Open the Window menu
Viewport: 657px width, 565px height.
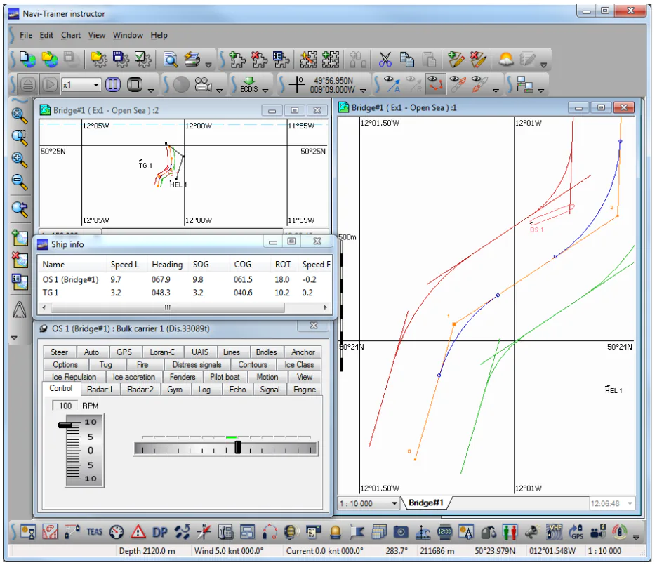128,35
